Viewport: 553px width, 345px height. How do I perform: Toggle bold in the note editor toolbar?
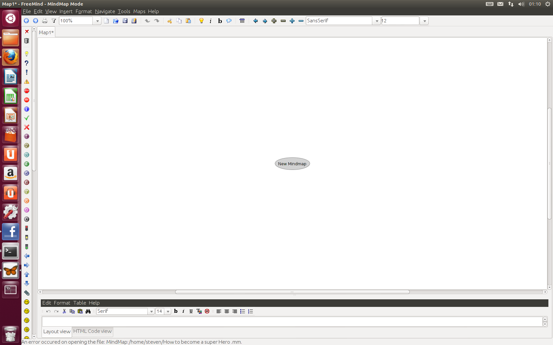pyautogui.click(x=176, y=311)
